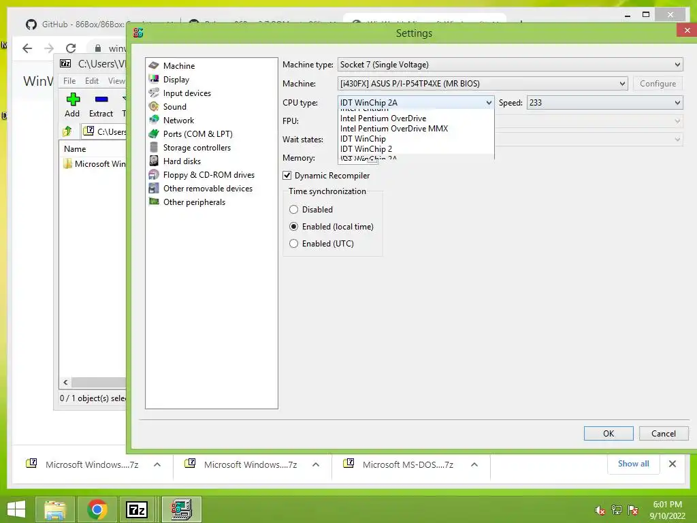
Task: Open the Machine model dropdown
Action: tap(483, 84)
